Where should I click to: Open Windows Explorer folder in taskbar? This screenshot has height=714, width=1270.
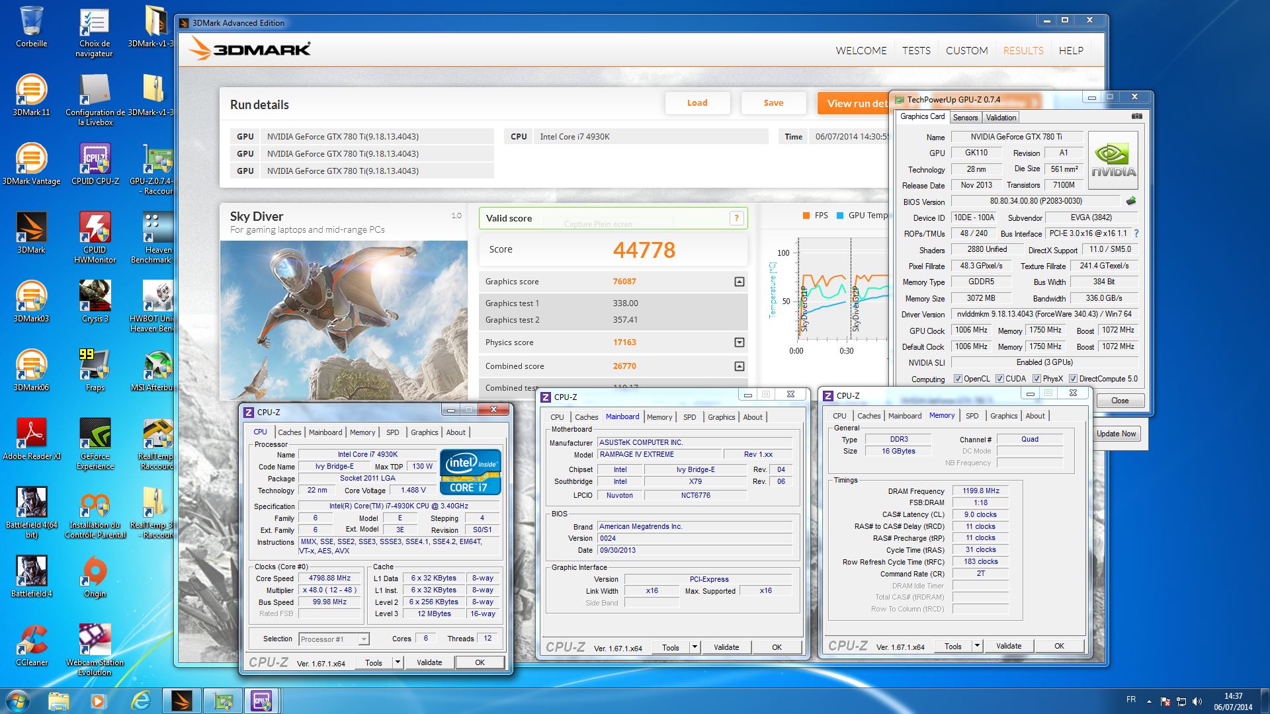[x=58, y=700]
